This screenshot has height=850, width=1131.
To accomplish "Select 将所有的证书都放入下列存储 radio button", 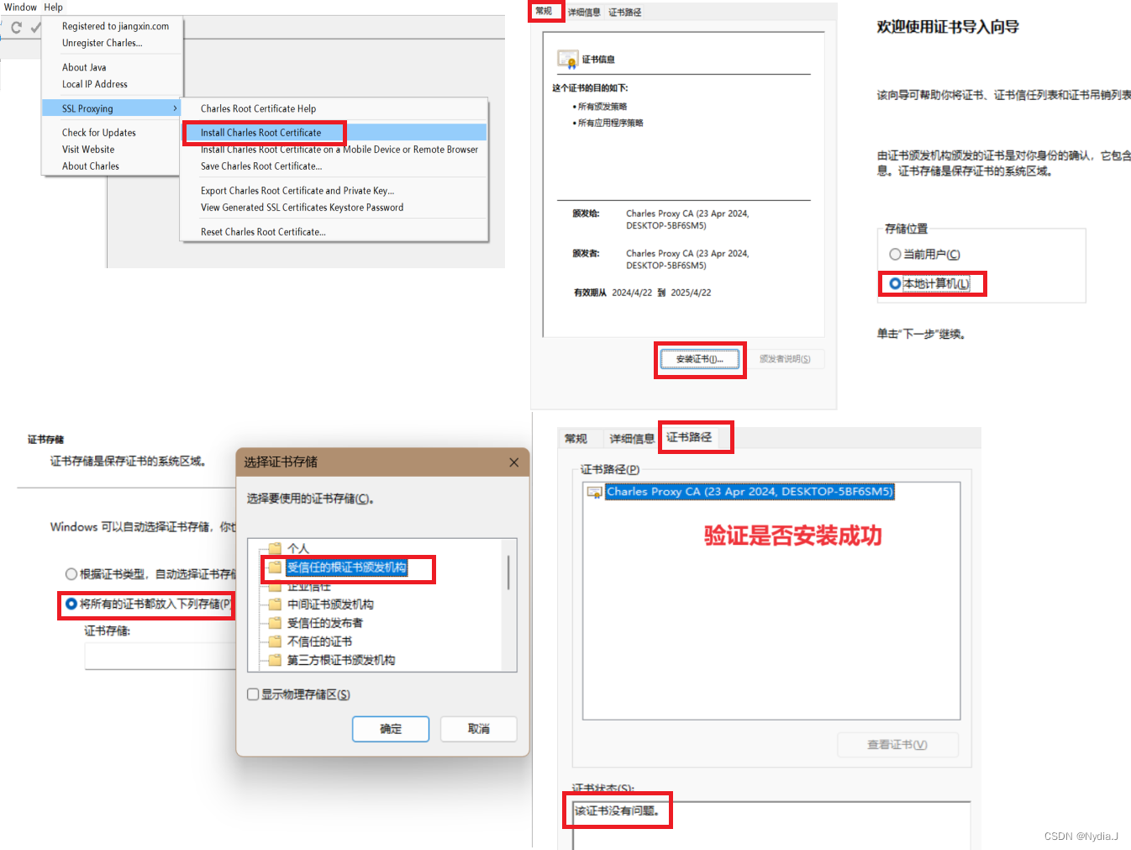I will tap(71, 604).
